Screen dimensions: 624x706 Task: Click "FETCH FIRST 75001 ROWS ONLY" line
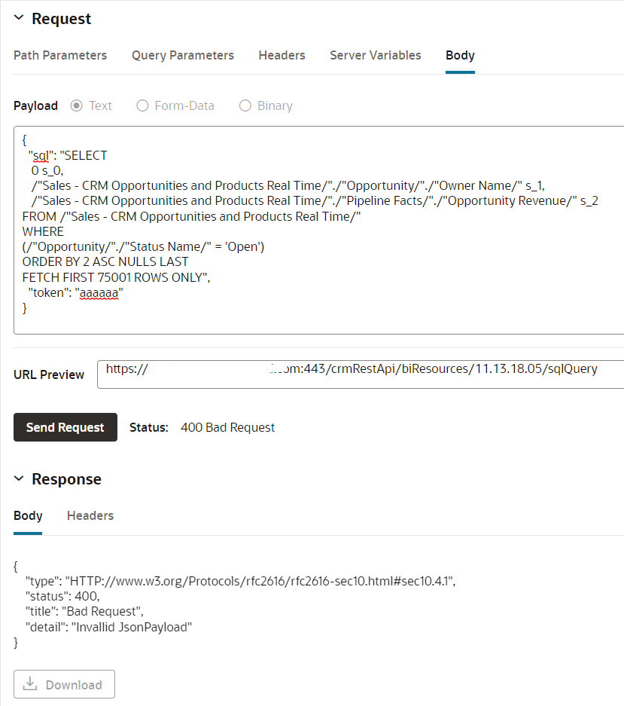116,278
